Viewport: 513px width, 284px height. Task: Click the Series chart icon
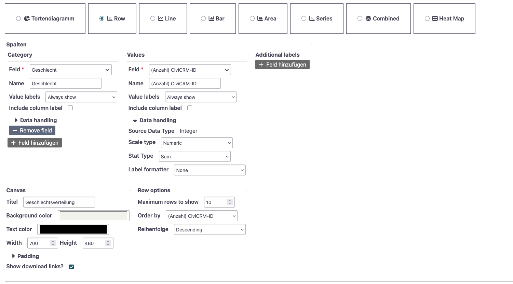click(x=312, y=18)
